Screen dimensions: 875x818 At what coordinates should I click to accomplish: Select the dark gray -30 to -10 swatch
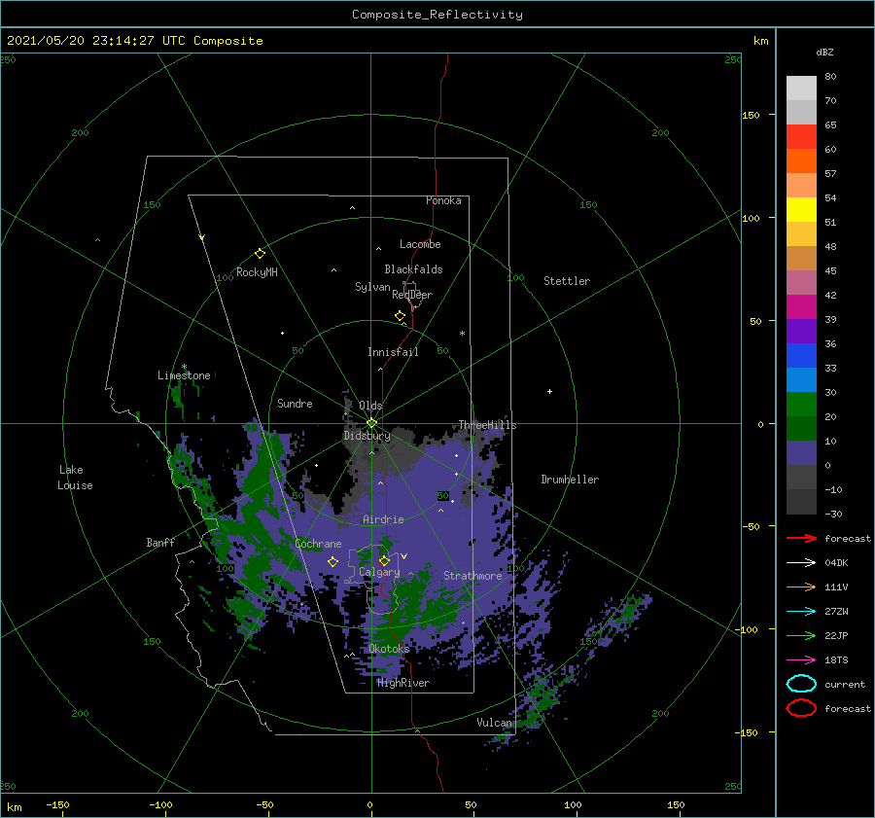tap(801, 502)
